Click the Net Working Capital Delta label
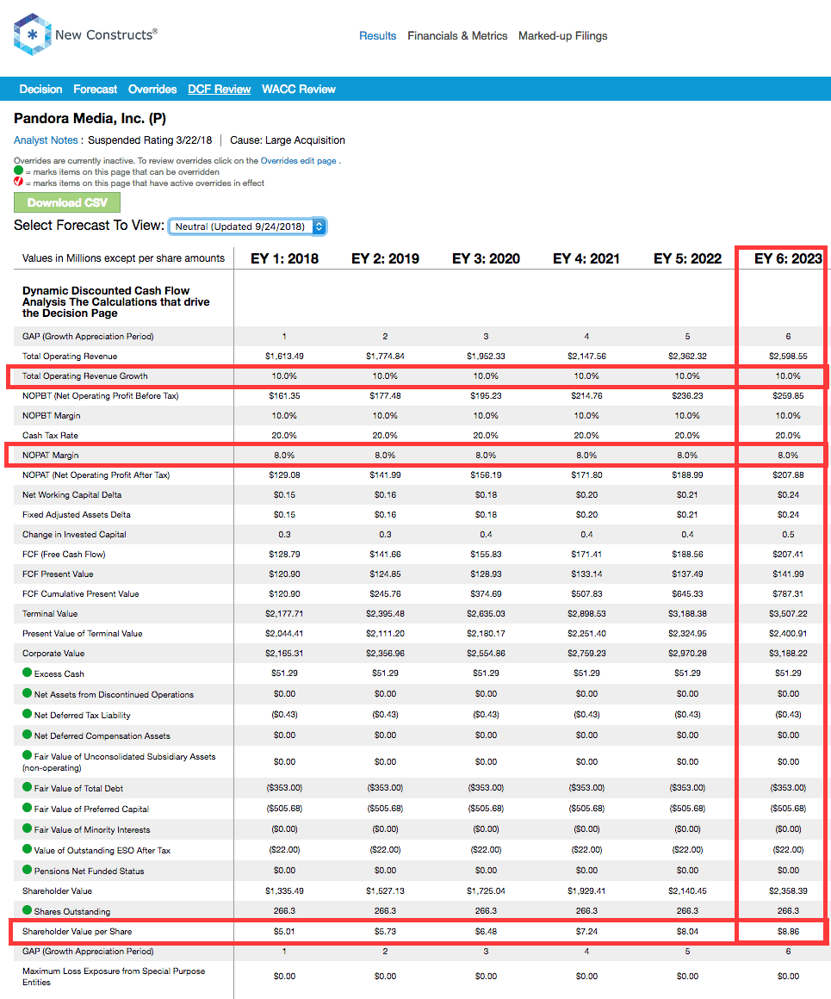Viewport: 831px width, 999px height. [x=71, y=495]
